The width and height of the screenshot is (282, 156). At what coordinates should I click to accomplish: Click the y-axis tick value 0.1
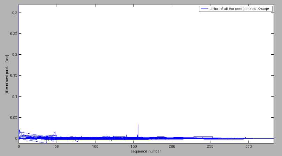tap(15, 96)
